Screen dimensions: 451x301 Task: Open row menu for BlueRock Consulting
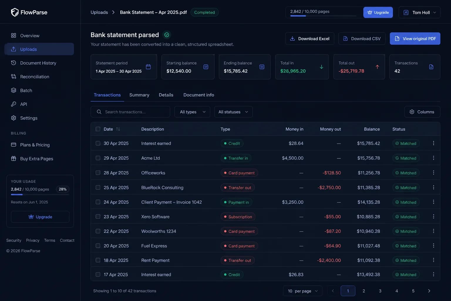pyautogui.click(x=433, y=187)
